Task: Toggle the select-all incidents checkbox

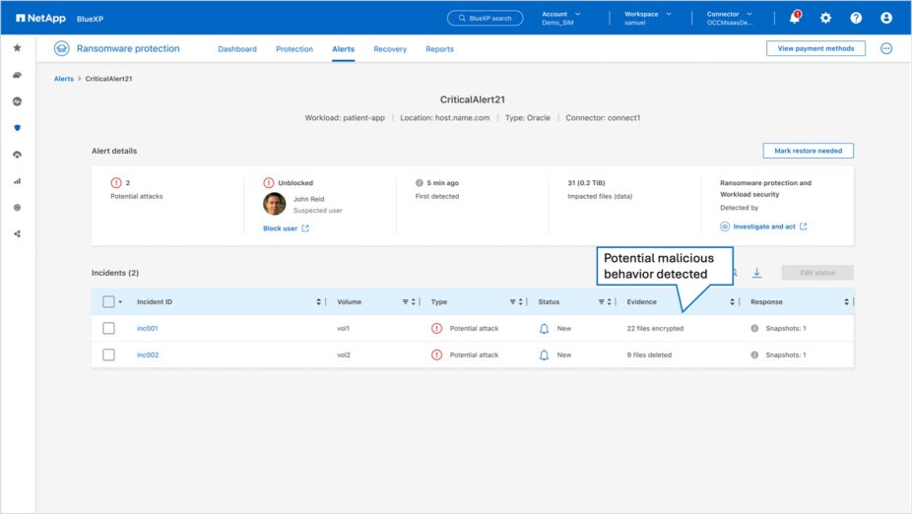Action: [x=108, y=301]
